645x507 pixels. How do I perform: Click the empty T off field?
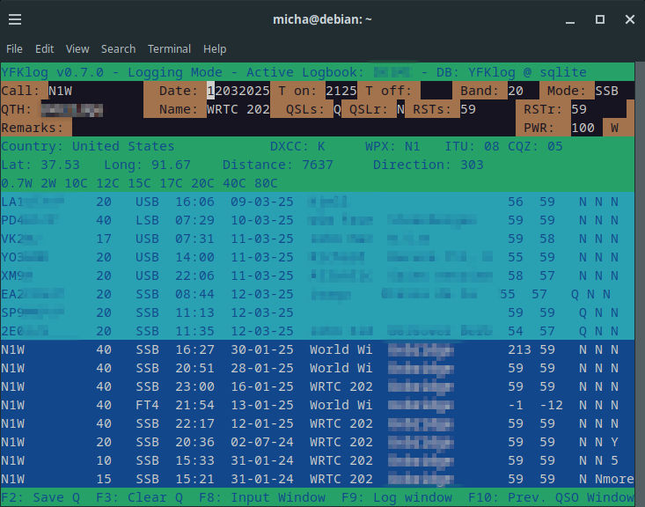pos(435,91)
